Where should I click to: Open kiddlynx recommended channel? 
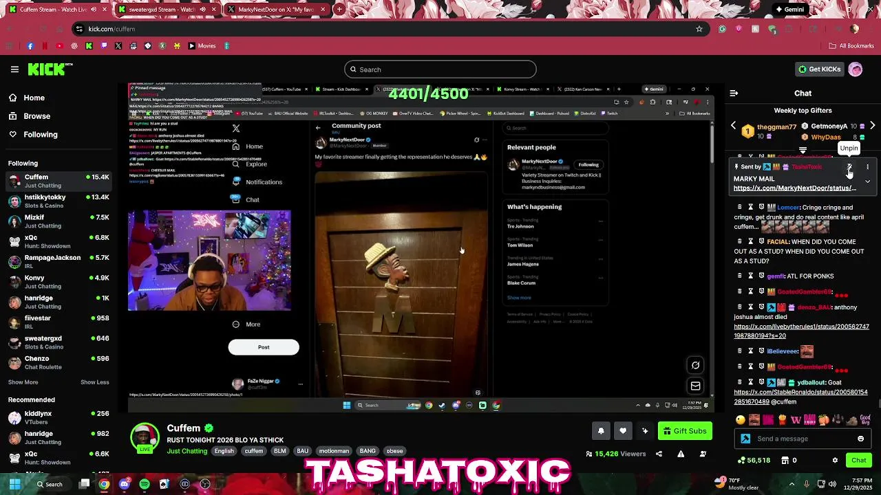(58, 417)
